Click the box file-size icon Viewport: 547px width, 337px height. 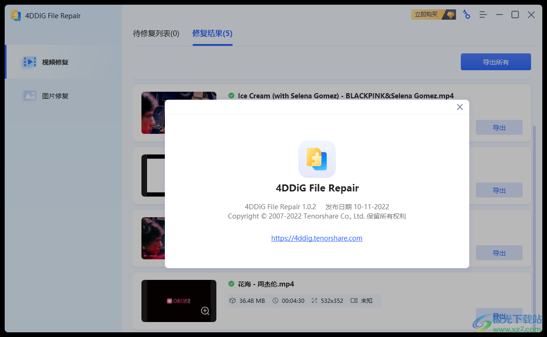coord(232,300)
